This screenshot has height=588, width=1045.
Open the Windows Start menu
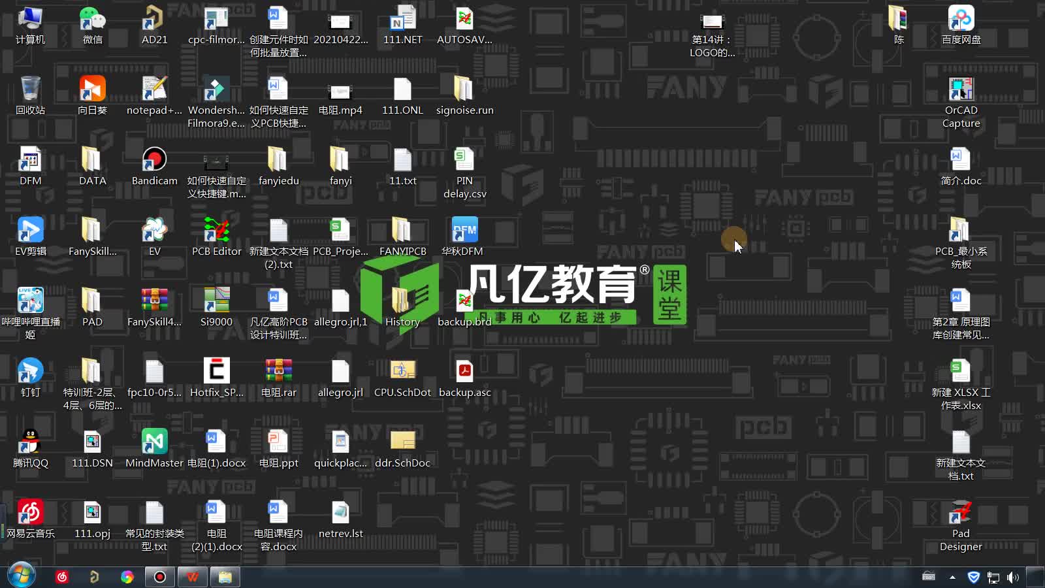(21, 576)
